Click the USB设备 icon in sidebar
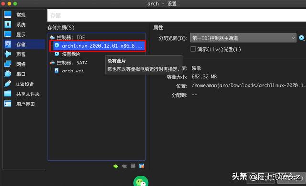Image resolution: width=306 pixels, height=186 pixels. (x=8, y=84)
